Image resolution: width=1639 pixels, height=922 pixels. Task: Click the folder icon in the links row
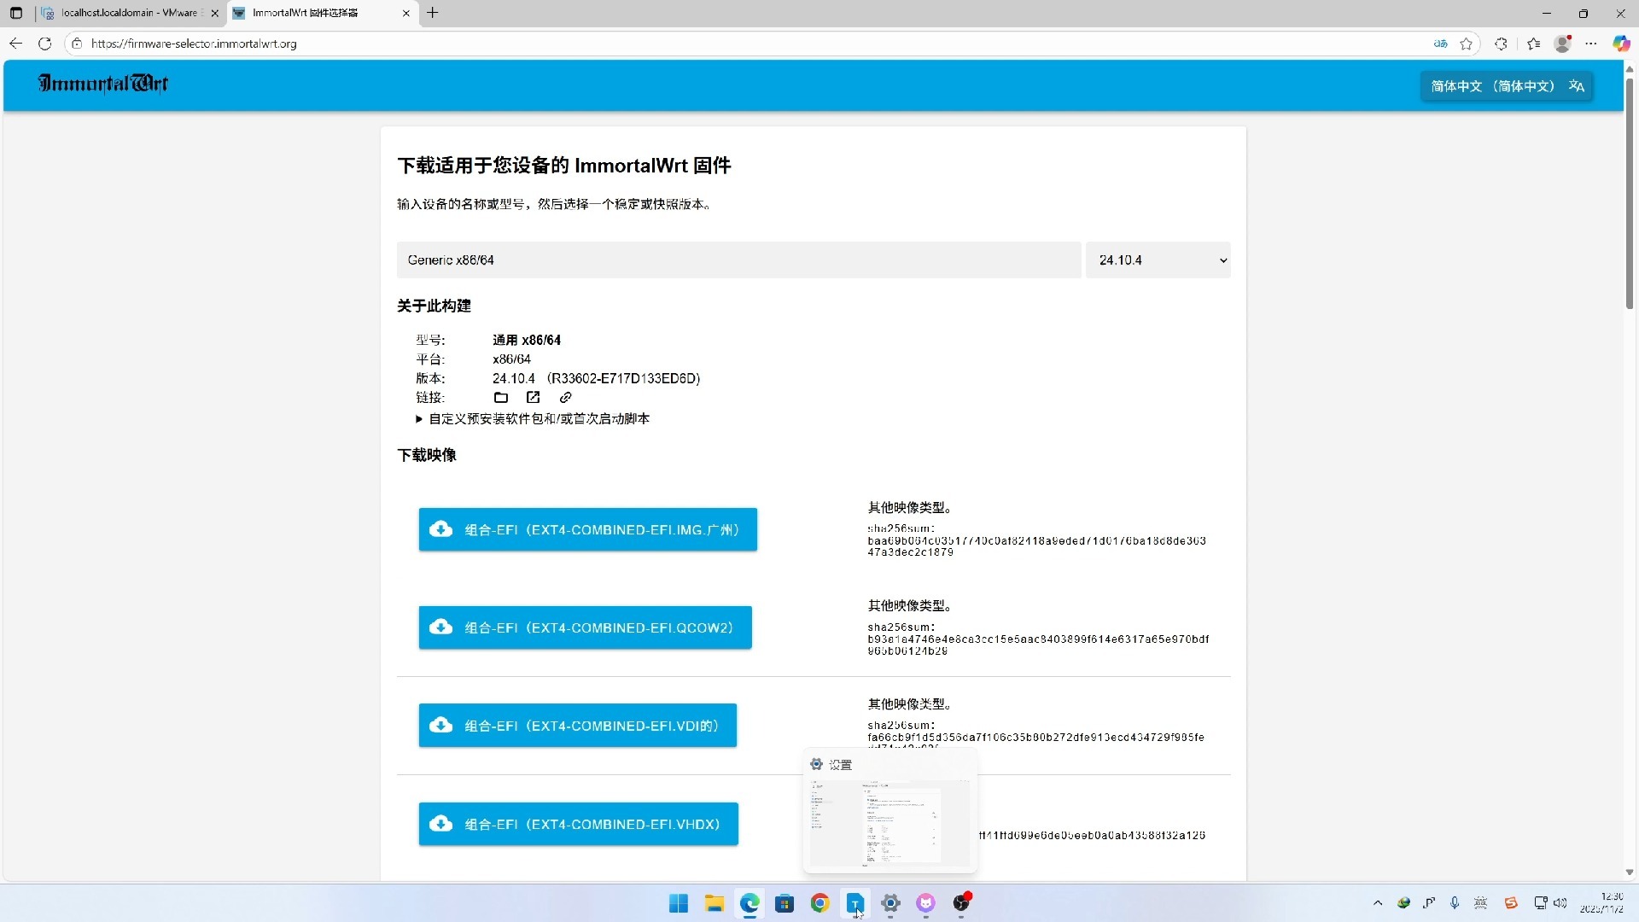(x=501, y=398)
